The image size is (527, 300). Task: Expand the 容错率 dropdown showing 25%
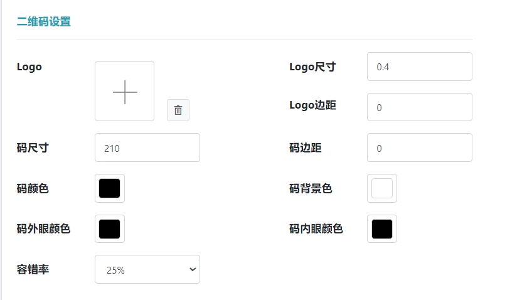coord(147,269)
